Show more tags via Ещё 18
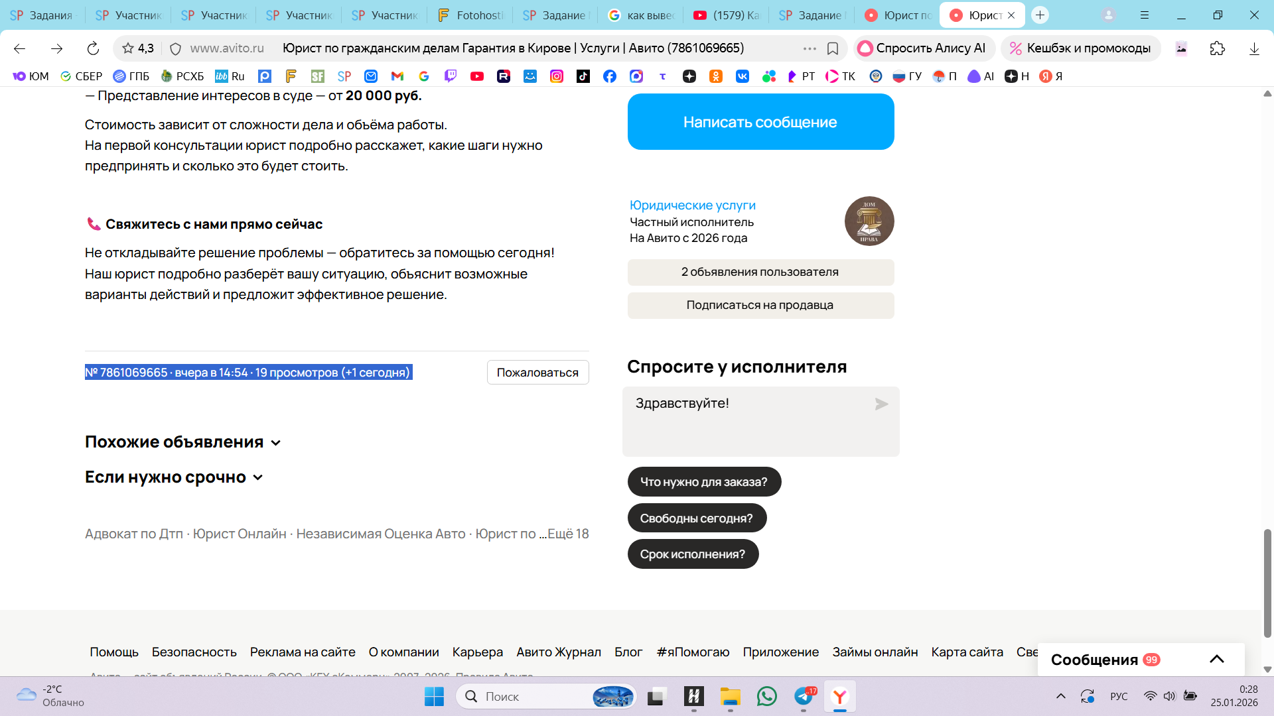1274x716 pixels. click(x=568, y=534)
